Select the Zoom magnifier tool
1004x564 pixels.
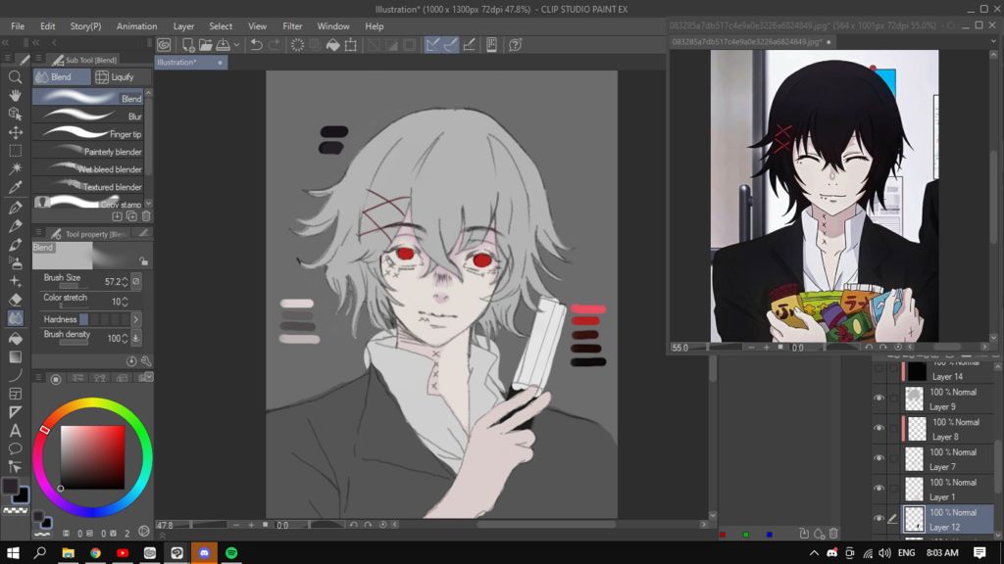click(x=16, y=77)
